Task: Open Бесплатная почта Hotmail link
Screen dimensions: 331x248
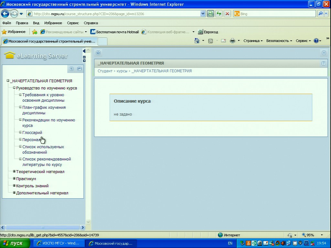Action: pyautogui.click(x=114, y=32)
